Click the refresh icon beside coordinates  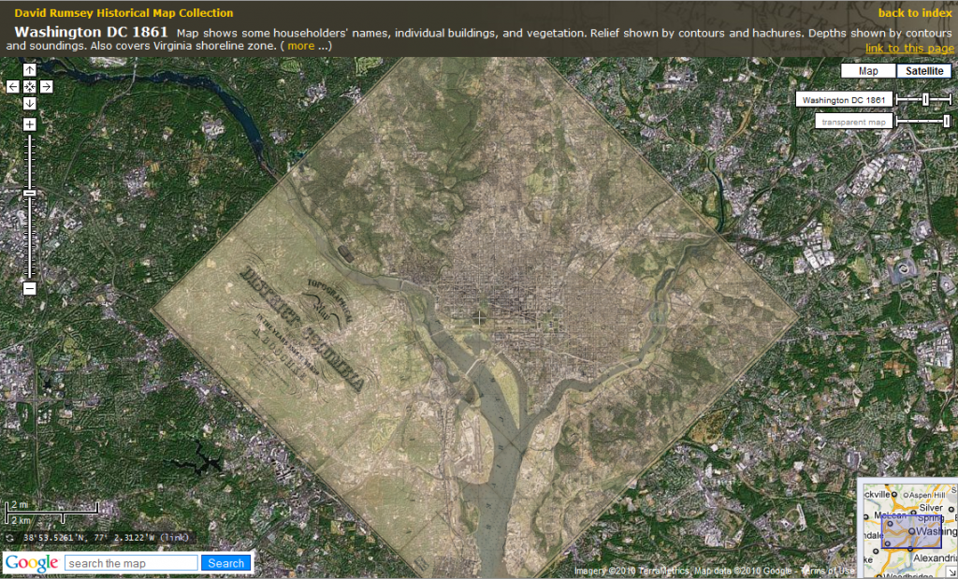click(9, 538)
